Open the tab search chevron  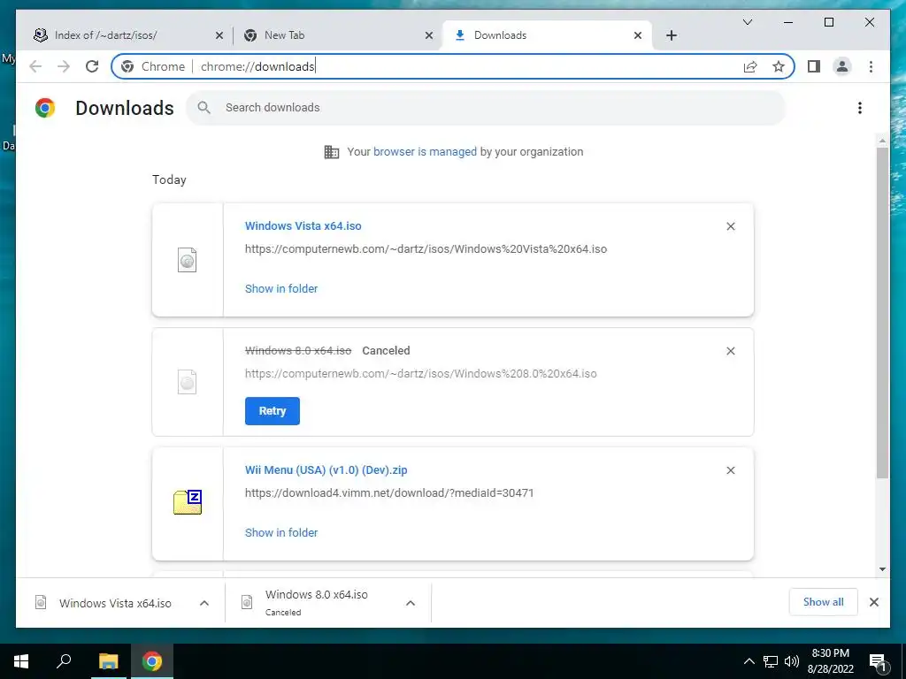click(x=748, y=22)
